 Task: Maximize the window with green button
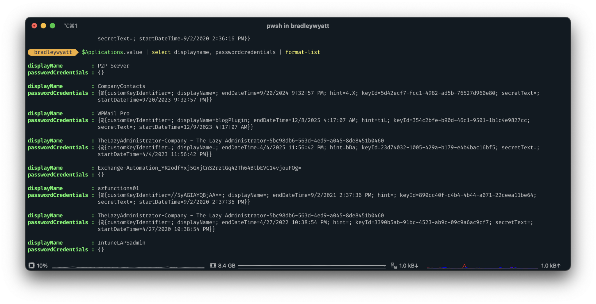tap(52, 26)
